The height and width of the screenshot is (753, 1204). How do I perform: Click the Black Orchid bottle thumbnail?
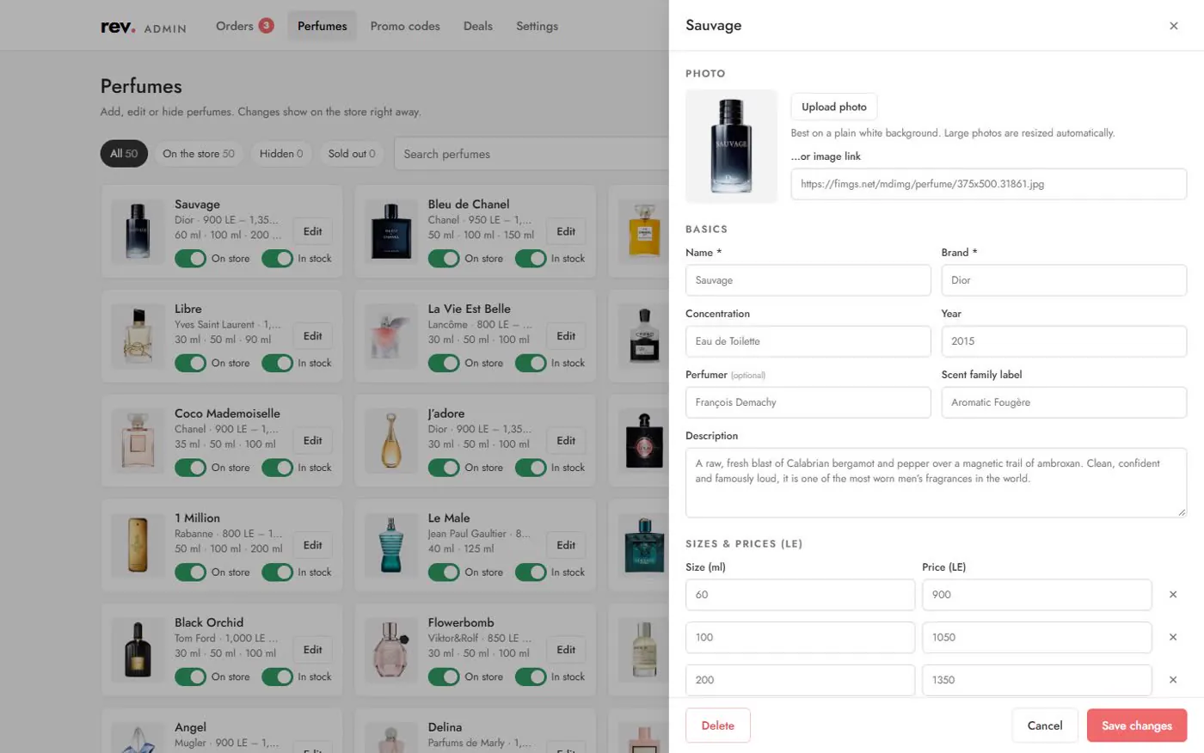pyautogui.click(x=138, y=650)
